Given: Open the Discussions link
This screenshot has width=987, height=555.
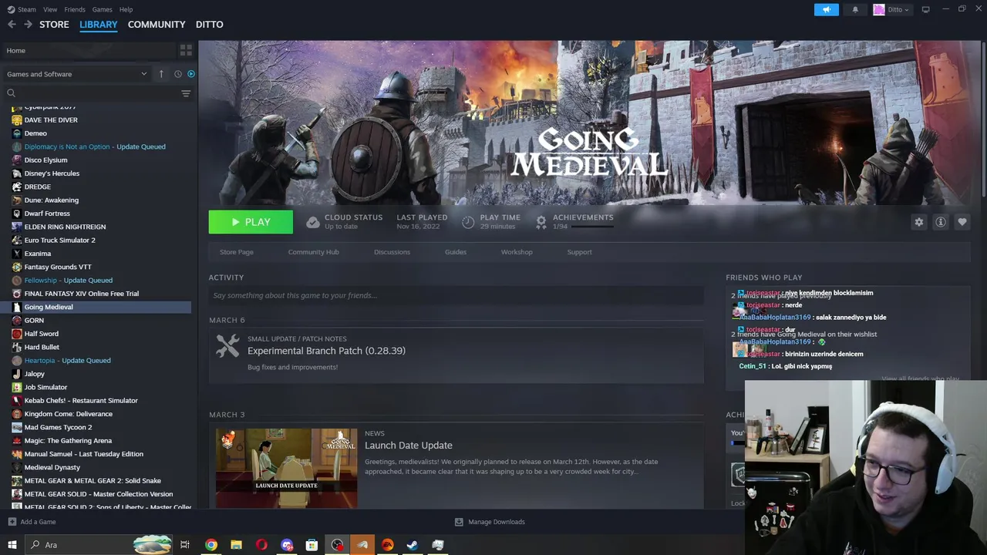Looking at the screenshot, I should coord(392,252).
